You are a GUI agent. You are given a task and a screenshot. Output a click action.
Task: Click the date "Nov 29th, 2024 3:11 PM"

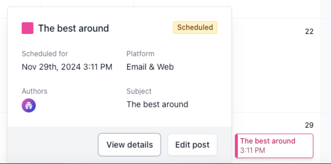click(x=67, y=67)
